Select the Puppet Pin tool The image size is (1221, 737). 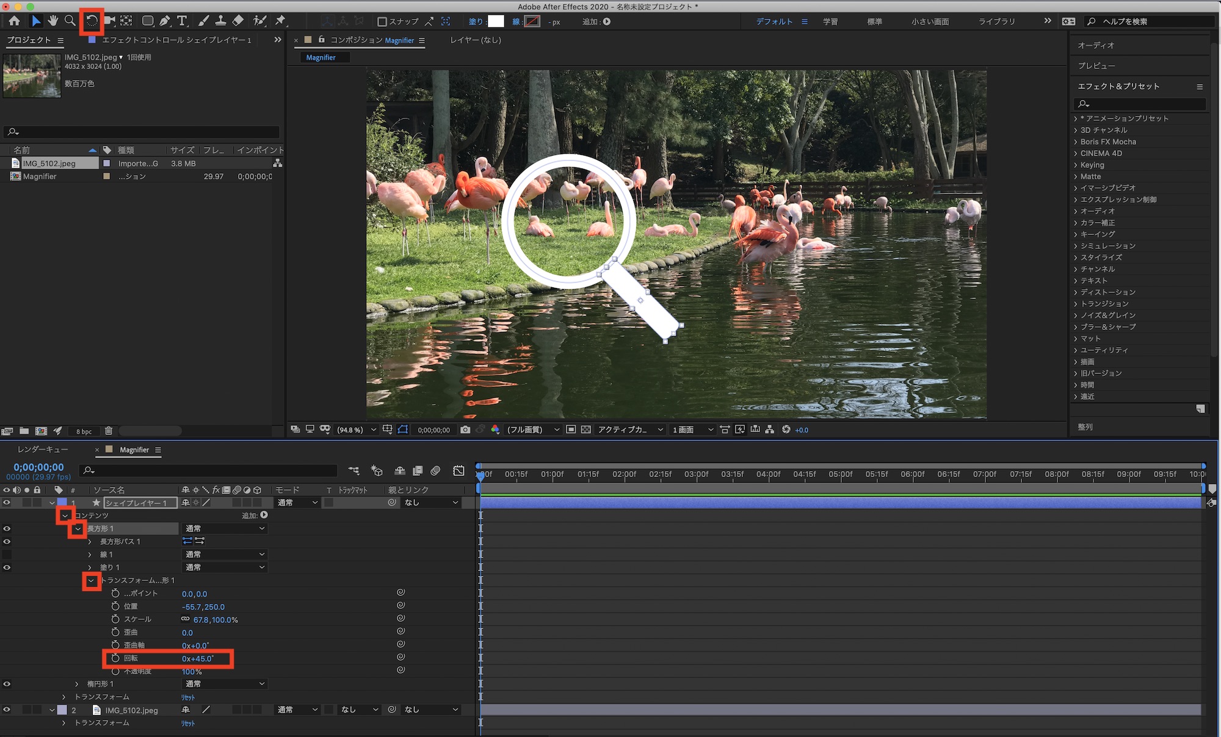coord(280,21)
